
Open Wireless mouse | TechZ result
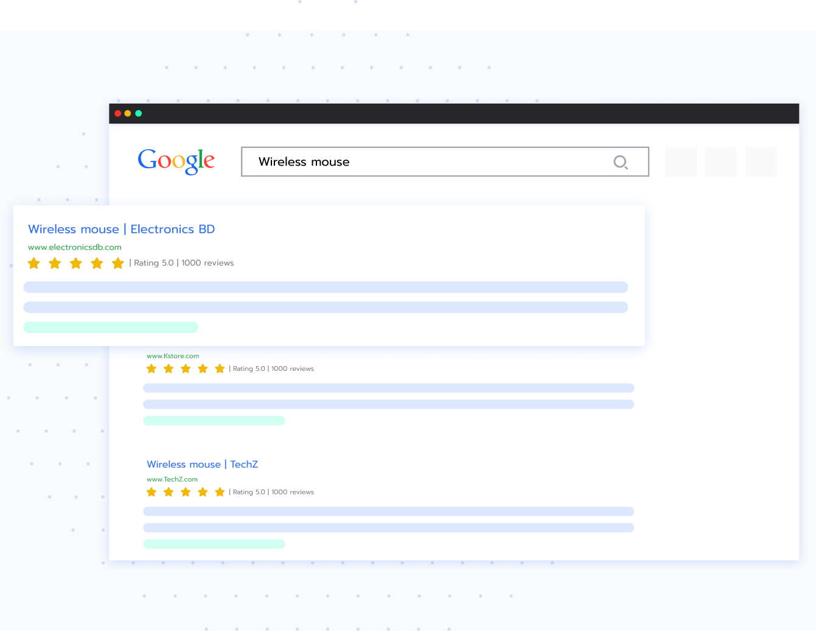click(x=203, y=464)
